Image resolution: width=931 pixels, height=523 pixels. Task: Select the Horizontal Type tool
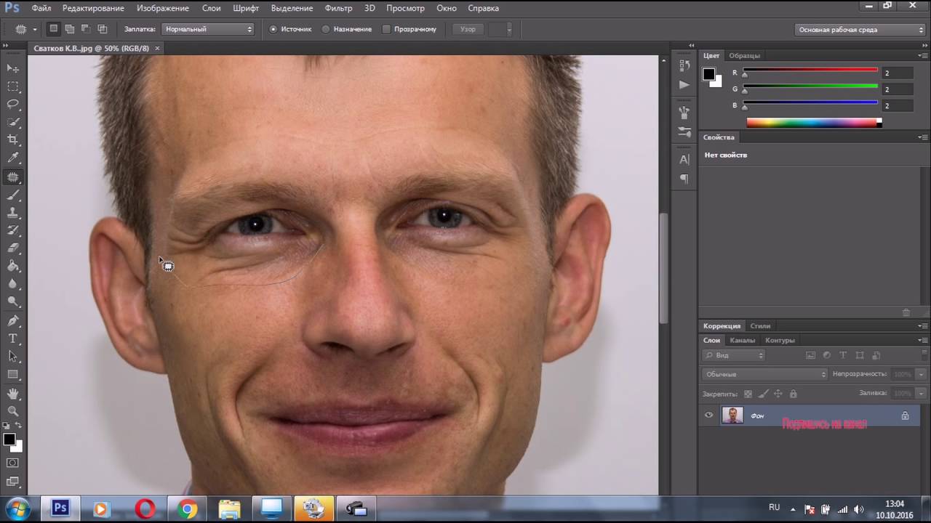(13, 339)
